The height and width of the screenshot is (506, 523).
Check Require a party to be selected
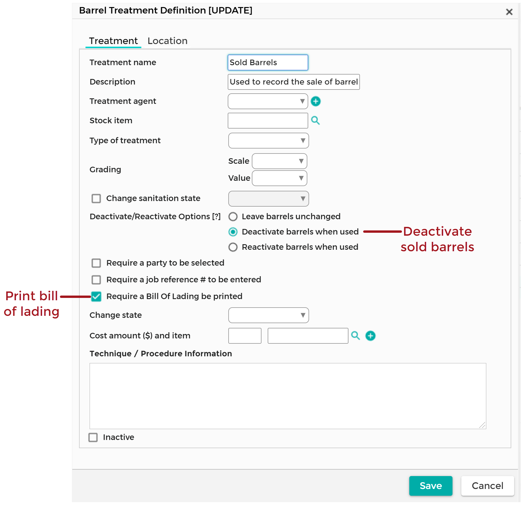pyautogui.click(x=96, y=263)
